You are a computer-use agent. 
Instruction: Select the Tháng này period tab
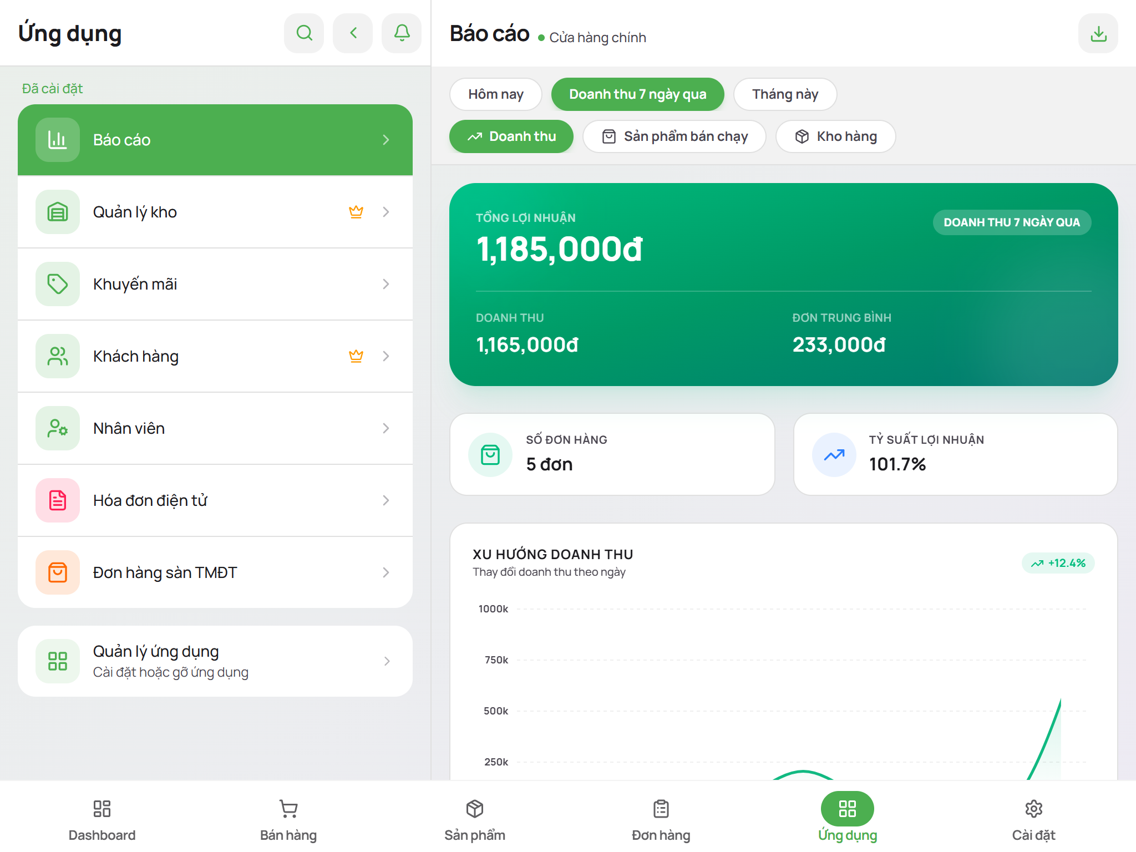click(x=785, y=94)
